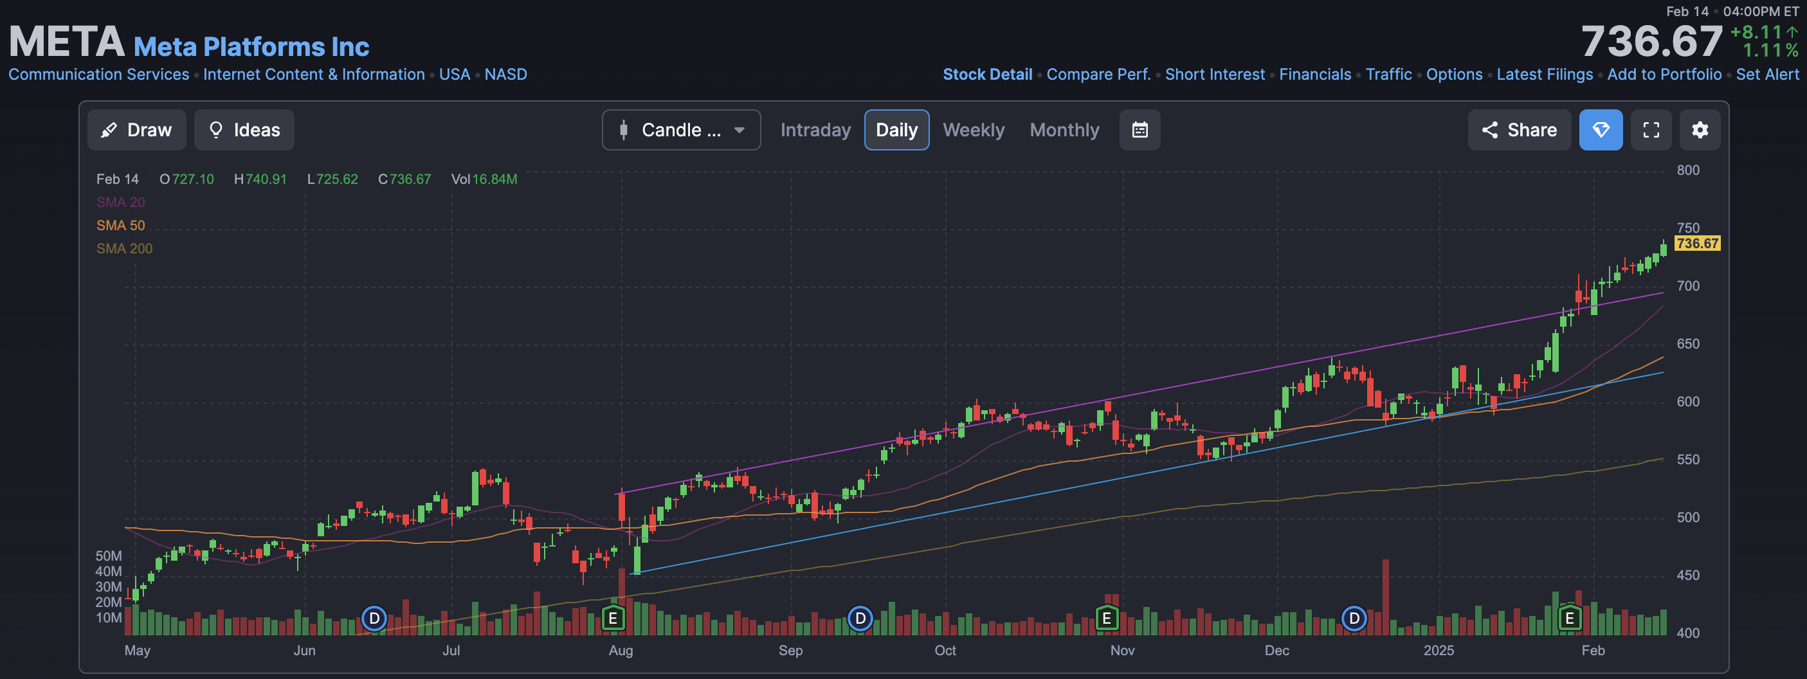The image size is (1807, 679).
Task: Click the share icon beside Share label
Action: coord(1490,130)
